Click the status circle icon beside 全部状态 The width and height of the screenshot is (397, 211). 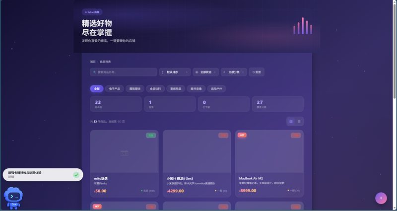tap(197, 72)
